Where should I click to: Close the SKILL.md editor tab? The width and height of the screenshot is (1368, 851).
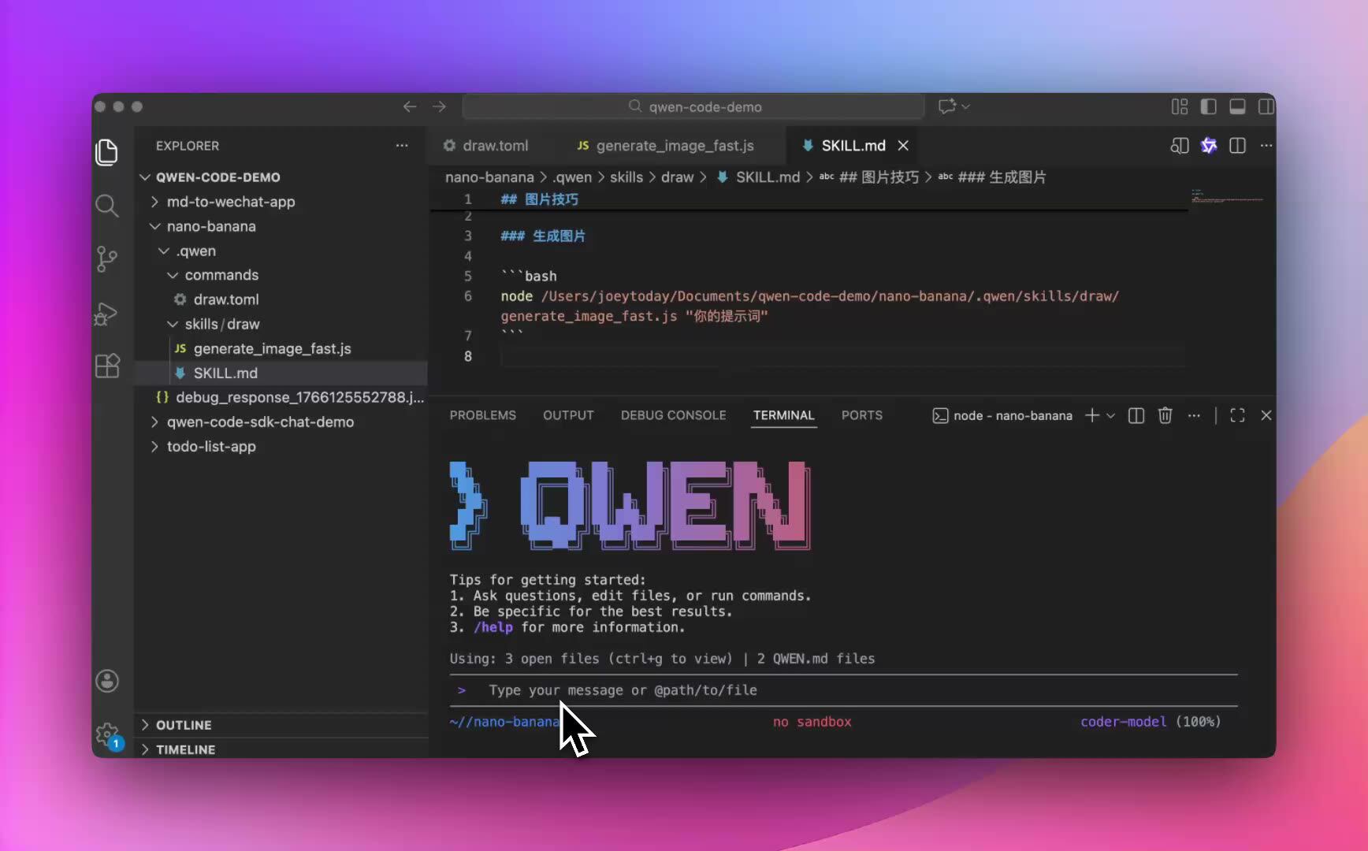point(904,146)
